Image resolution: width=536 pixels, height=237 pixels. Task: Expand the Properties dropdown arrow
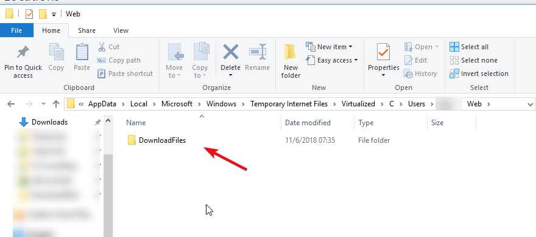(384, 75)
